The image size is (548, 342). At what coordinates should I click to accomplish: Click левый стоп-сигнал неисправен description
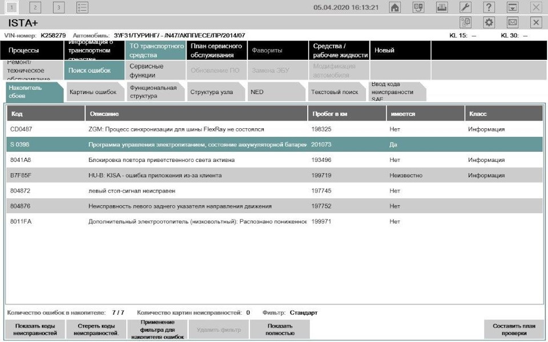click(x=132, y=191)
